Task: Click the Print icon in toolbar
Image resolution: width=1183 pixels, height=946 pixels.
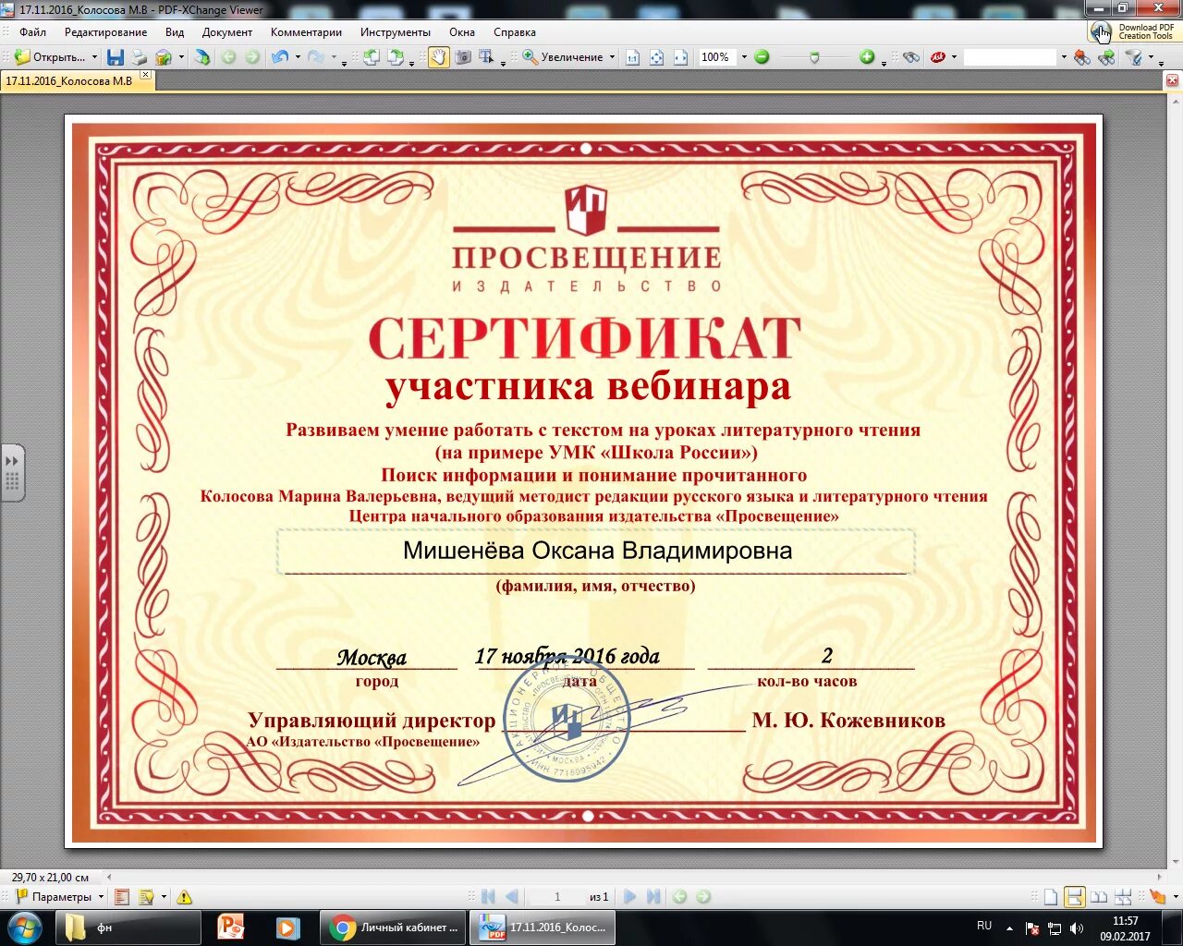Action: pyautogui.click(x=139, y=57)
